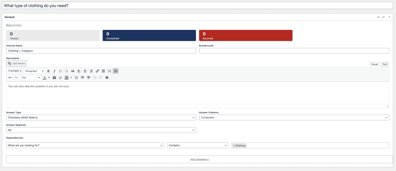Grab the editor resize handle
This screenshot has height=171, width=396.
click(387, 107)
